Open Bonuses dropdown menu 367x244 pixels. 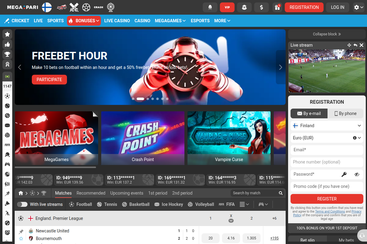click(84, 21)
